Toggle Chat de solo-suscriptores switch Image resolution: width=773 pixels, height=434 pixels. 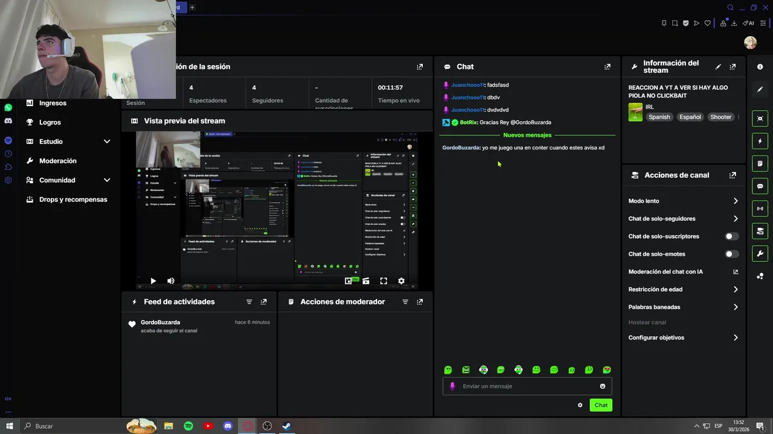pyautogui.click(x=731, y=236)
